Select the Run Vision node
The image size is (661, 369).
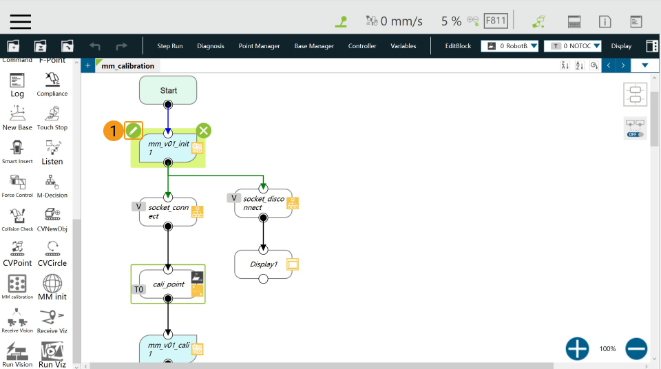pyautogui.click(x=17, y=355)
